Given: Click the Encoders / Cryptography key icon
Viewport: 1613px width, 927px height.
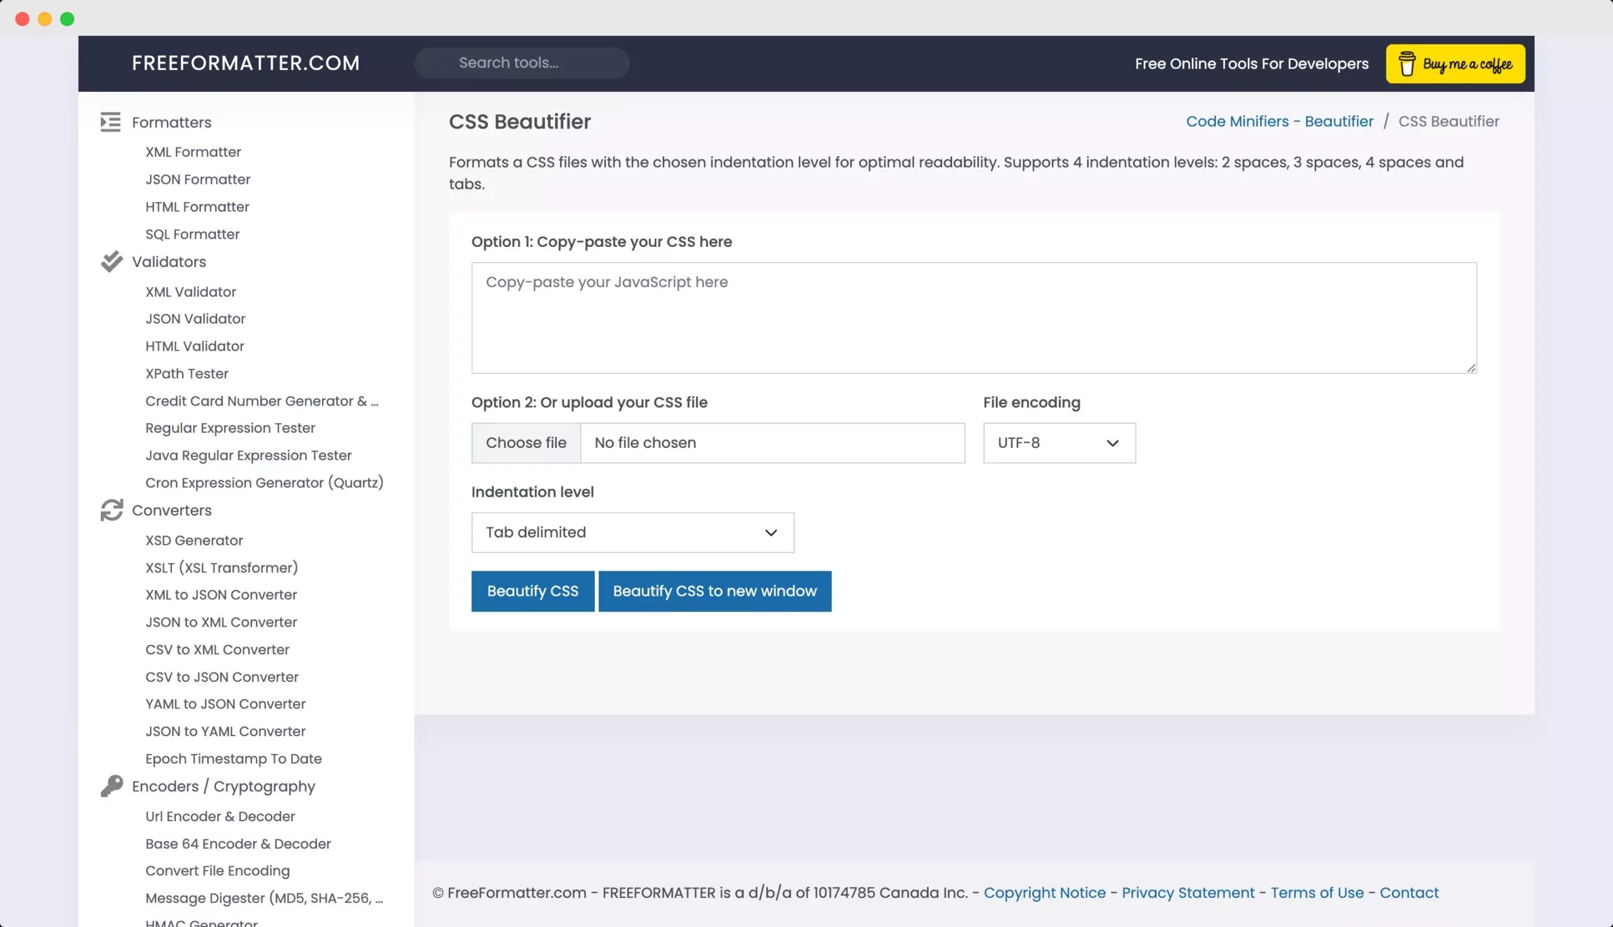Looking at the screenshot, I should pyautogui.click(x=112, y=786).
